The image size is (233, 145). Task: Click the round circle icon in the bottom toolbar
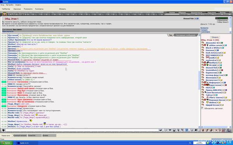pyautogui.click(x=192, y=130)
